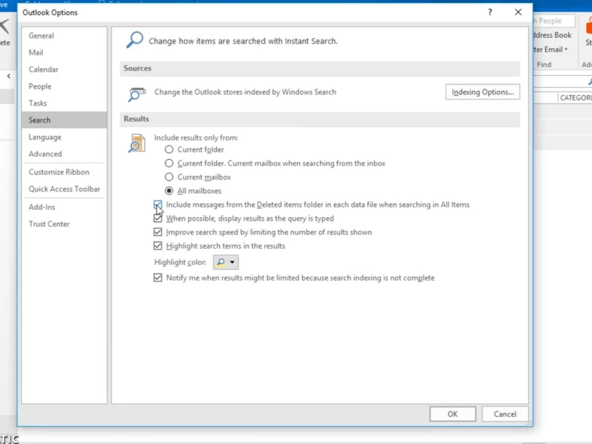Click 'Include results only from:' label

pos(196,138)
